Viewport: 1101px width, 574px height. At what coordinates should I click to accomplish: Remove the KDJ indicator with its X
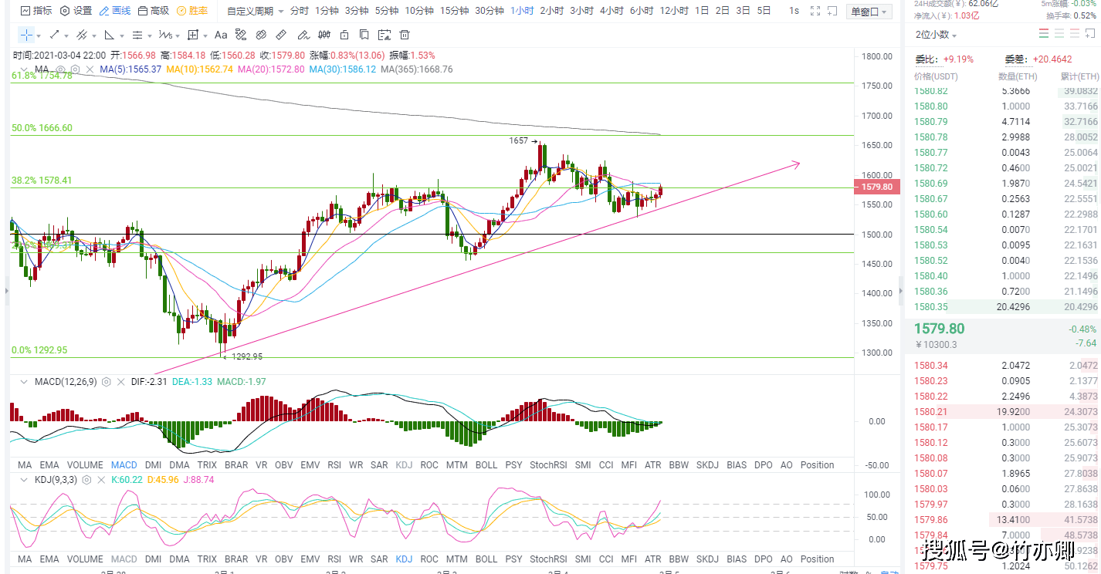click(101, 480)
